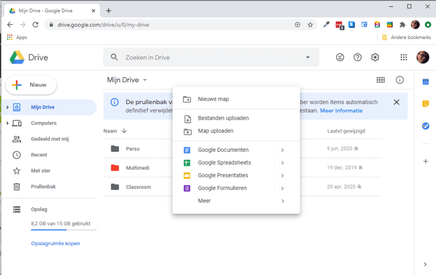Select the Classroom folder row
The height and width of the screenshot is (275, 436).
click(242, 187)
